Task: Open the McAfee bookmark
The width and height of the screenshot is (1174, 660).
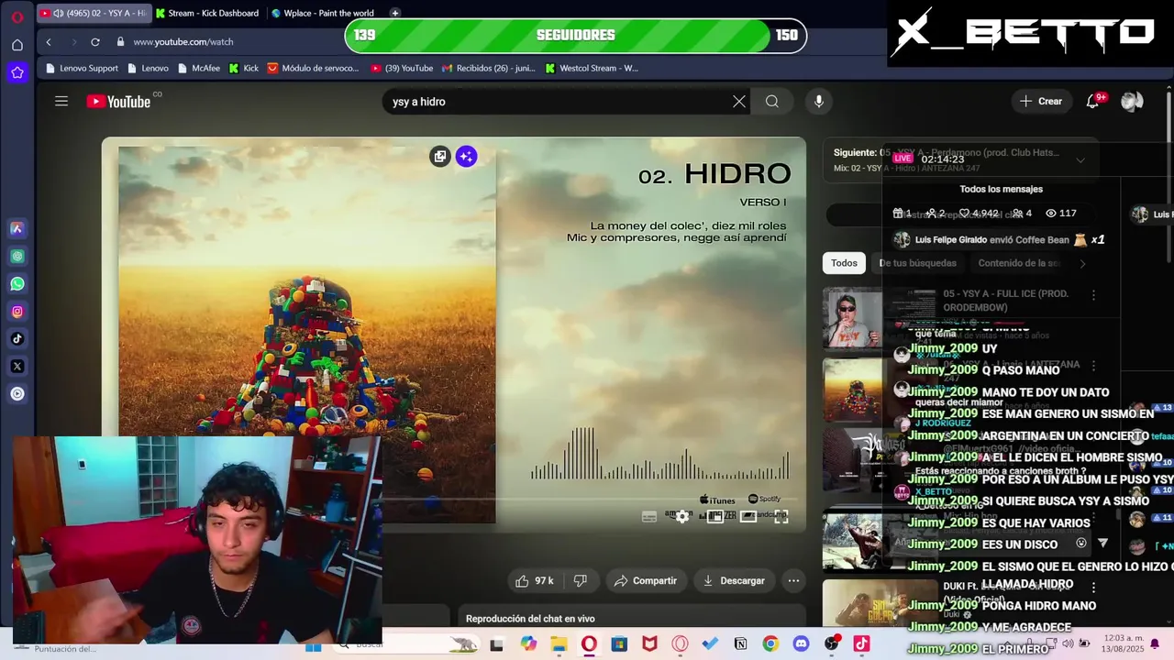Action: point(199,68)
